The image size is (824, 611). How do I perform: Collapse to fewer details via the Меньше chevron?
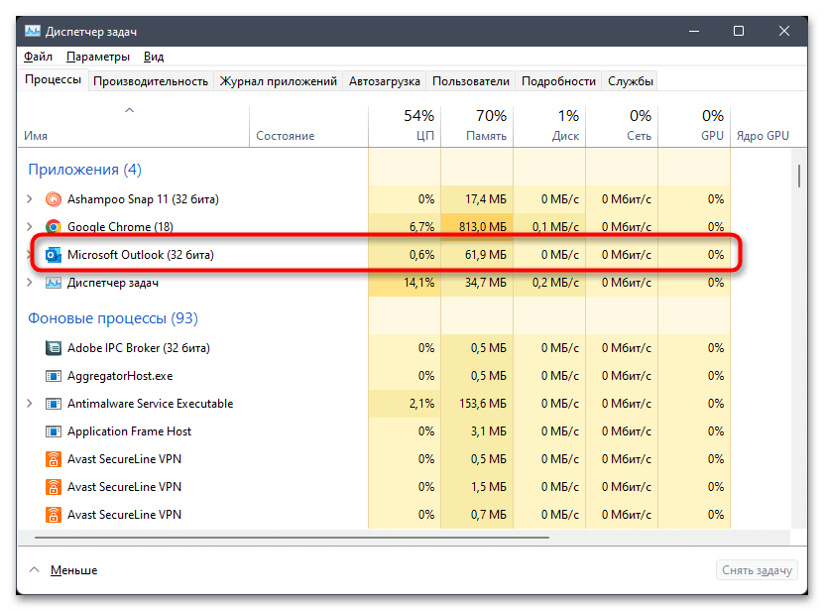(x=34, y=570)
